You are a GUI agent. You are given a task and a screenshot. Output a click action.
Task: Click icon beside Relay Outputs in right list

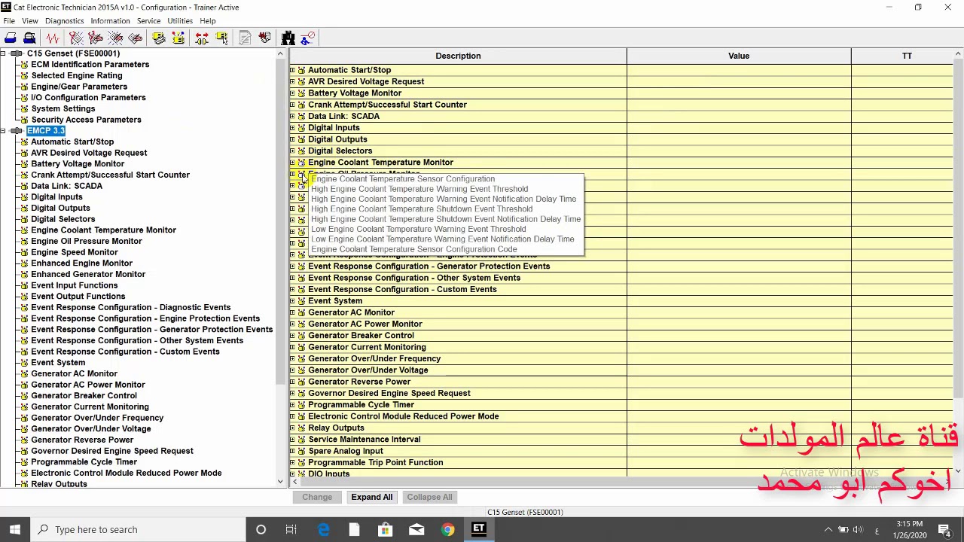[x=301, y=428]
